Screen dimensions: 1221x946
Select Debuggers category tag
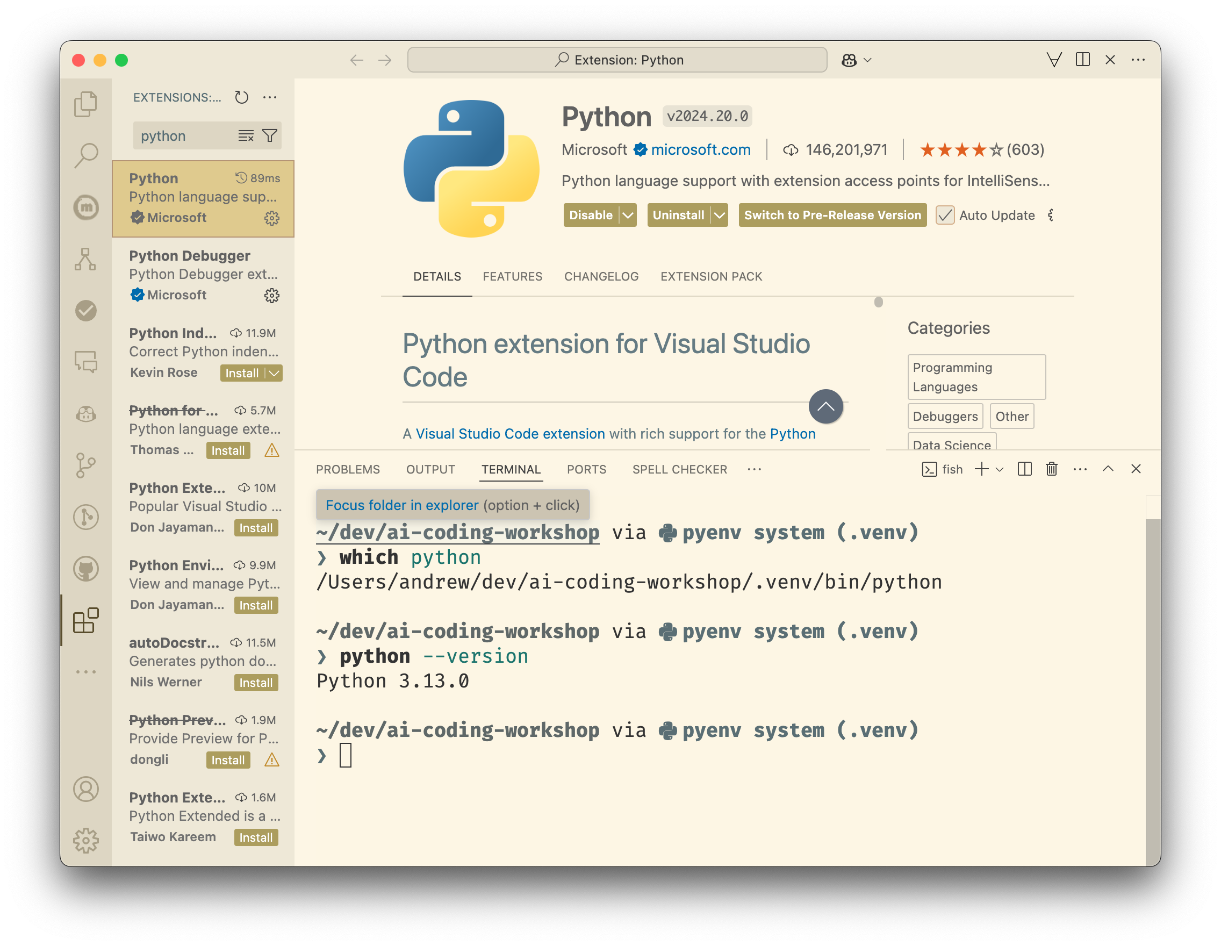tap(945, 416)
